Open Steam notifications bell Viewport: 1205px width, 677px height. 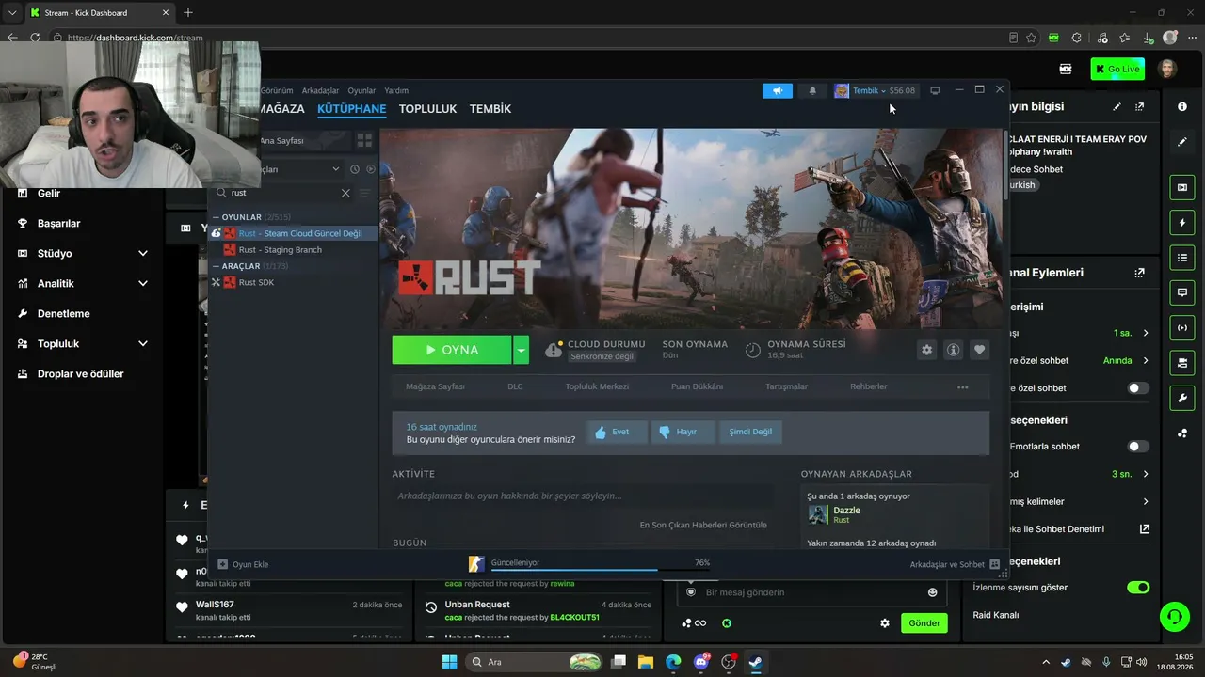(812, 90)
